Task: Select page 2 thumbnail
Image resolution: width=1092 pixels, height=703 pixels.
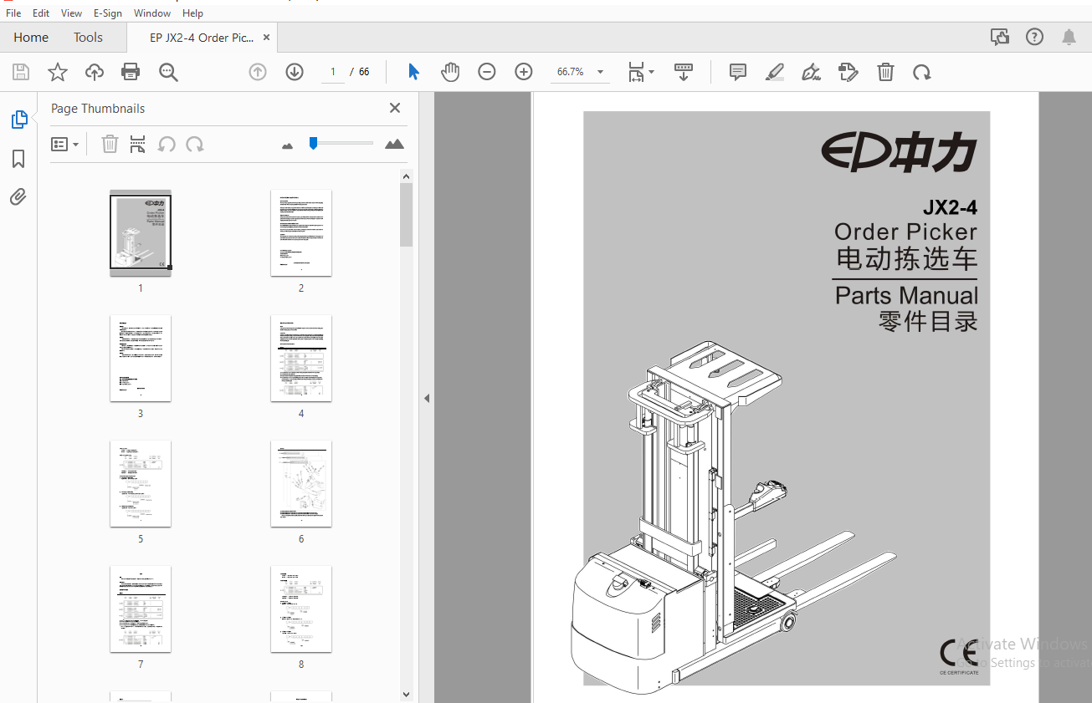Action: (x=301, y=232)
